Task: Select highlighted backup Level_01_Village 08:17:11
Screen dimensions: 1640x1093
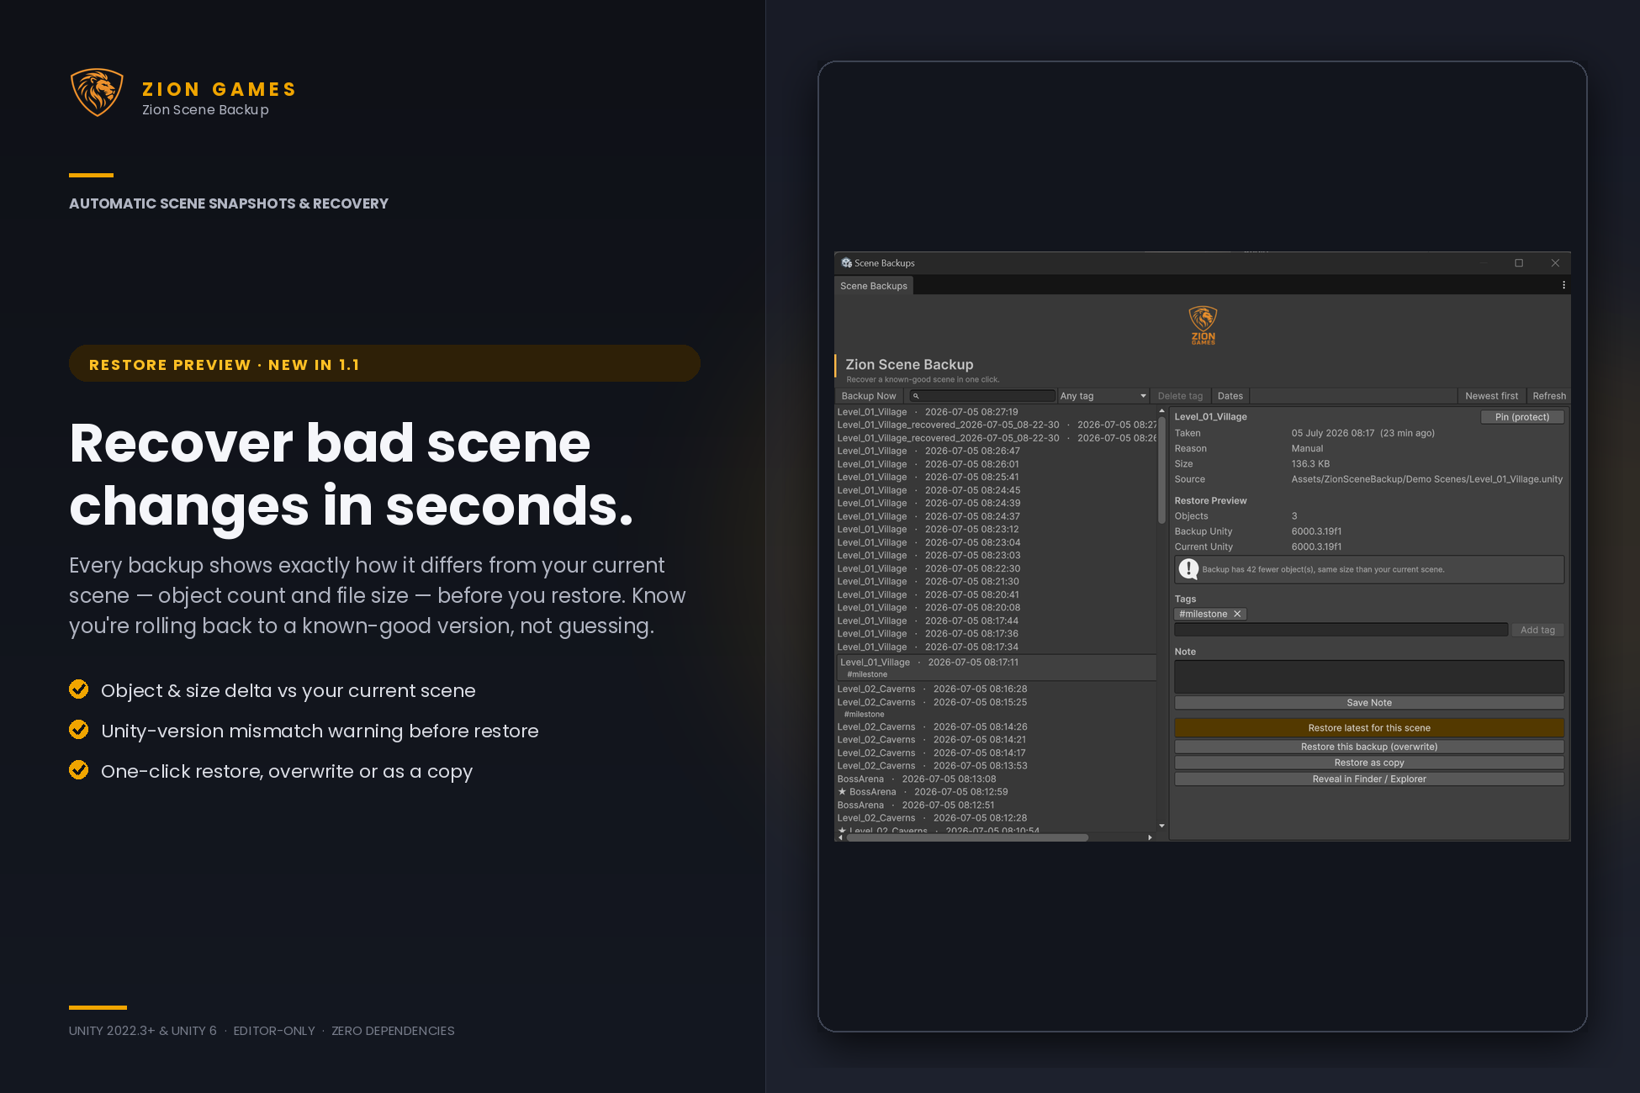Action: click(996, 668)
